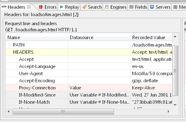The width and height of the screenshot is (186, 122).
Task: Click the If-Modified-Since datasource cell
Action: pos(99,95)
